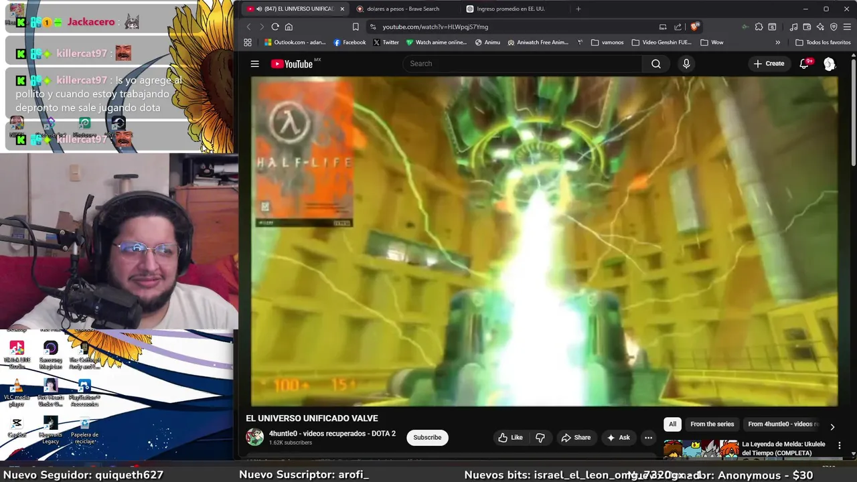Dislike the video with thumbs-down
Viewport: 857px width, 482px height.
pyautogui.click(x=540, y=437)
